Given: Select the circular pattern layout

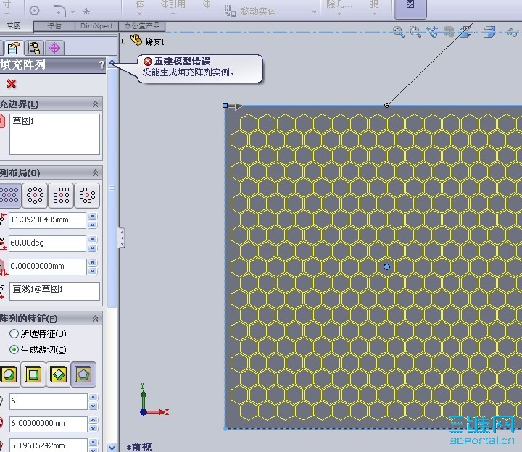Looking at the screenshot, I should point(35,196).
